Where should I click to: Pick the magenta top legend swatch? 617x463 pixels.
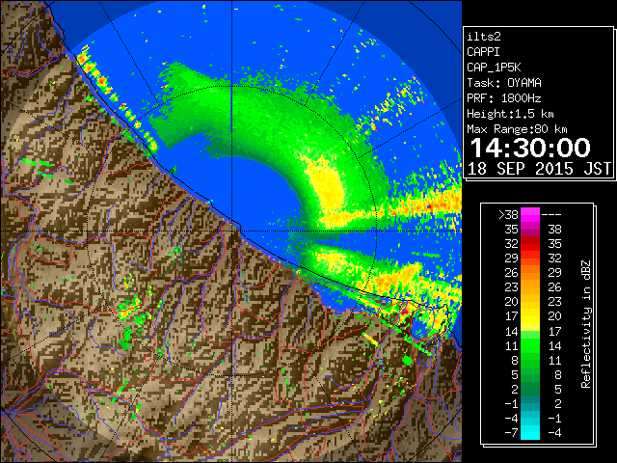[530, 214]
